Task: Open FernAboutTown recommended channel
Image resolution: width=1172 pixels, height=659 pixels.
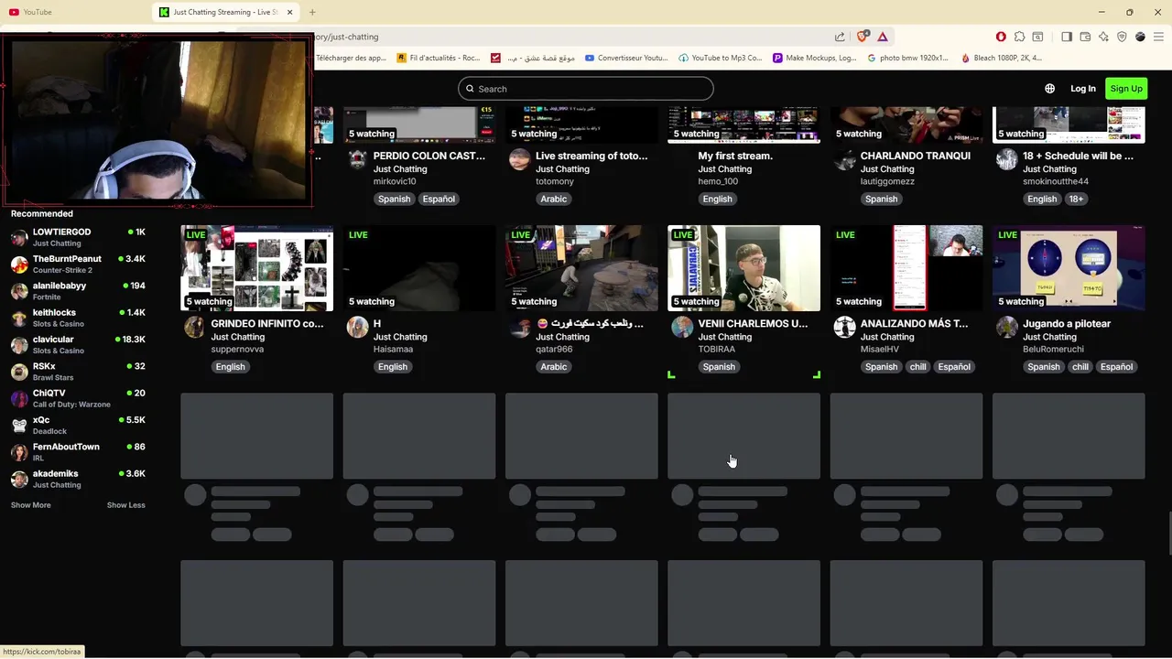Action: point(78,452)
